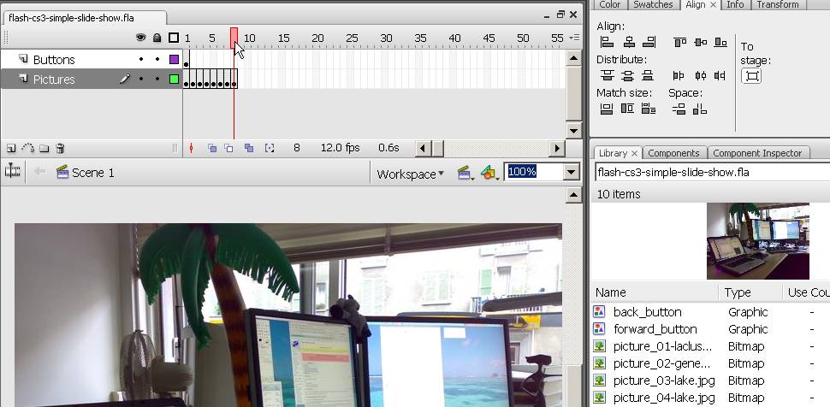Center the frame in timeline
Viewport: 830px width, 407px height.
click(x=191, y=148)
